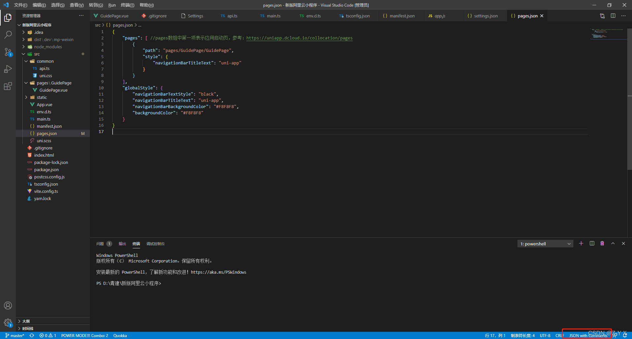This screenshot has width=632, height=339.
Task: Open editor more actions ellipsis
Action: (623, 16)
